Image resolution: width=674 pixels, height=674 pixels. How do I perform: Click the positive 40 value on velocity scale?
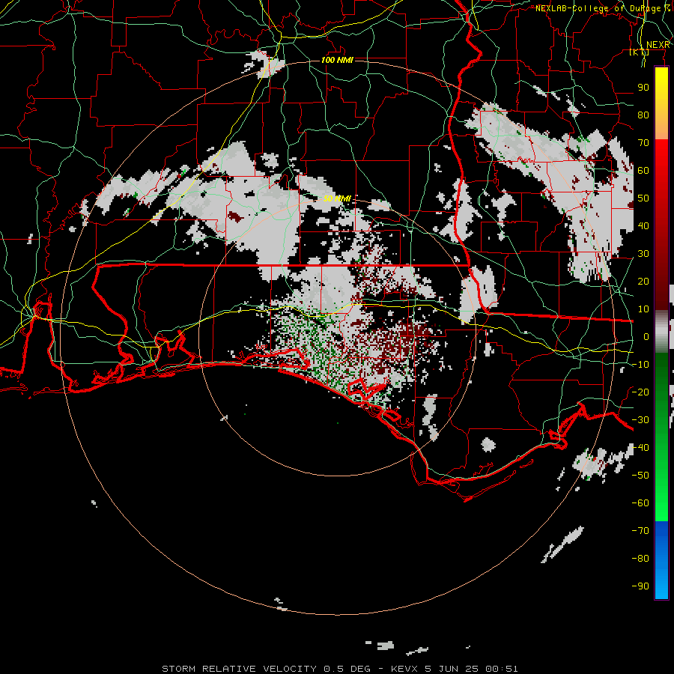pyautogui.click(x=643, y=225)
